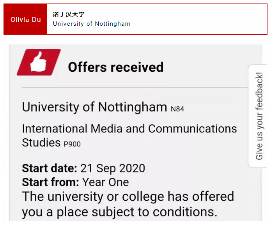The width and height of the screenshot is (271, 226).
Task: Select the "International Media and Communications" course line
Action: (x=129, y=129)
